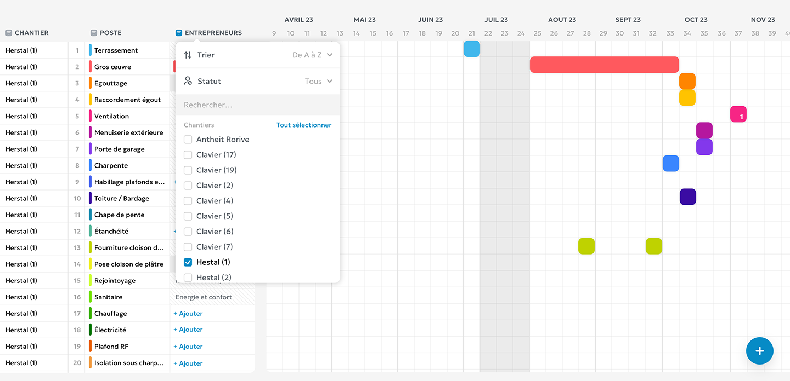This screenshot has height=381, width=790.
Task: Click the blue Terrassement color swatch
Action: click(90, 50)
